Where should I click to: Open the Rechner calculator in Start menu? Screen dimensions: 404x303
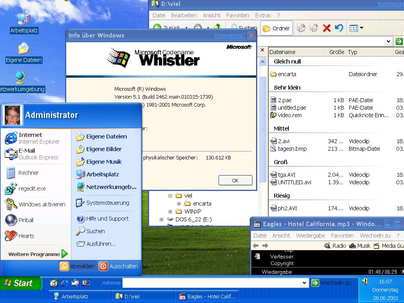(x=22, y=173)
